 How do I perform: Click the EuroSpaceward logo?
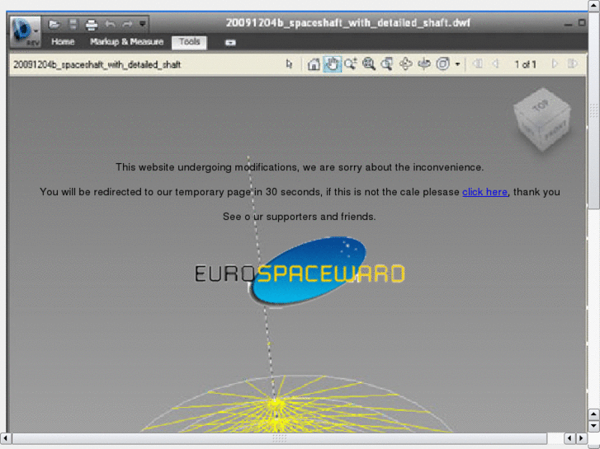tap(300, 272)
